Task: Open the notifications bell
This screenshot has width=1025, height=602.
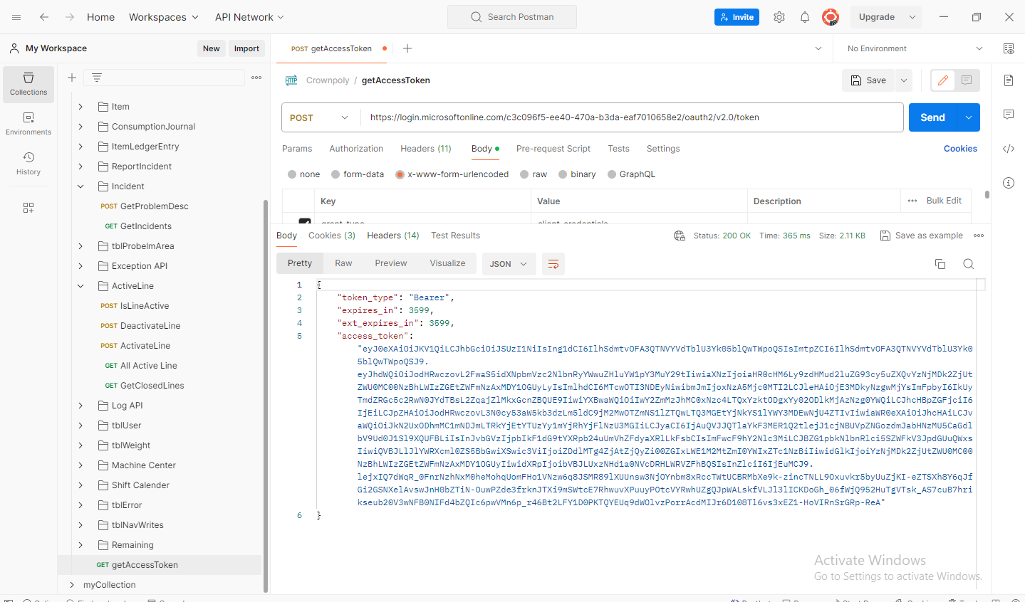Action: (804, 16)
